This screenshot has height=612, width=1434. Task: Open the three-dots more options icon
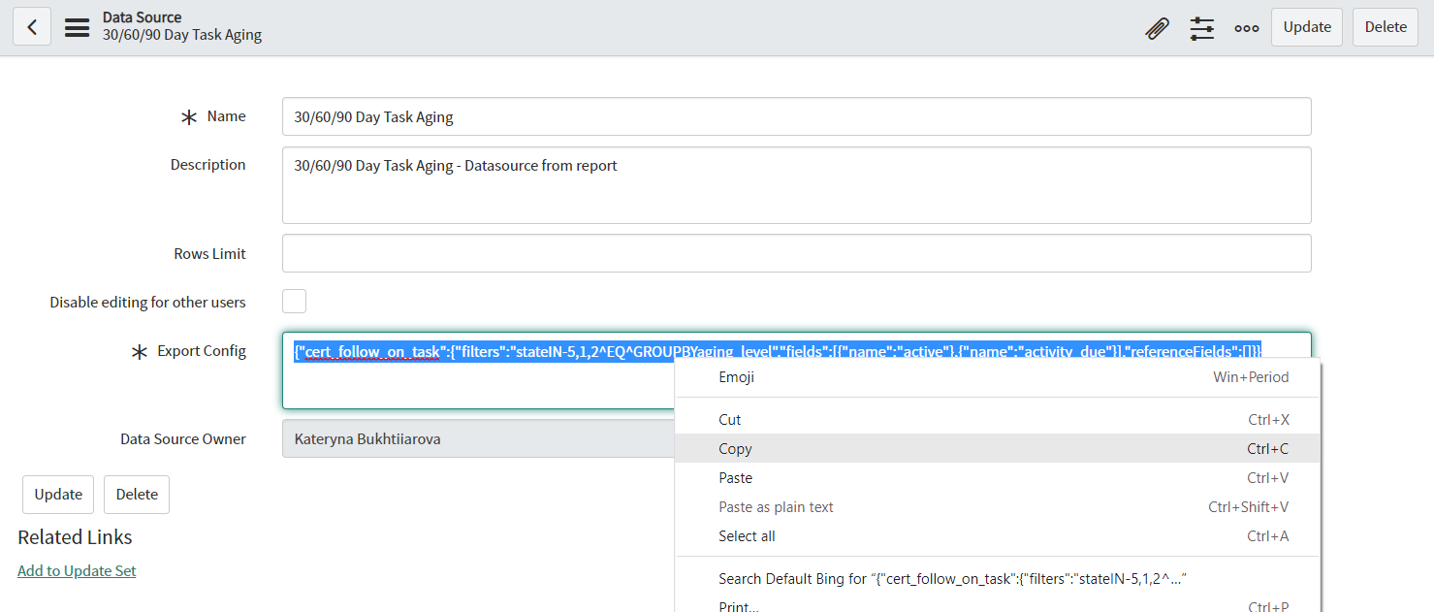[x=1246, y=28]
